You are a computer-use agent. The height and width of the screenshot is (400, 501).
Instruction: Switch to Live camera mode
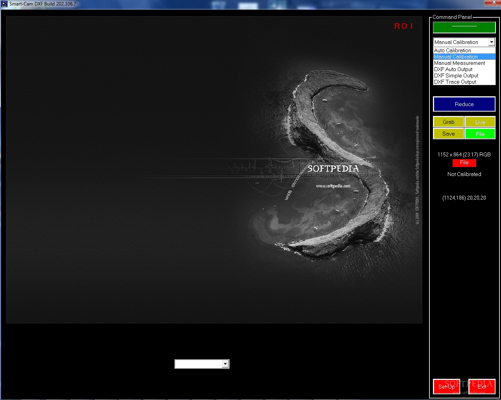click(x=480, y=122)
